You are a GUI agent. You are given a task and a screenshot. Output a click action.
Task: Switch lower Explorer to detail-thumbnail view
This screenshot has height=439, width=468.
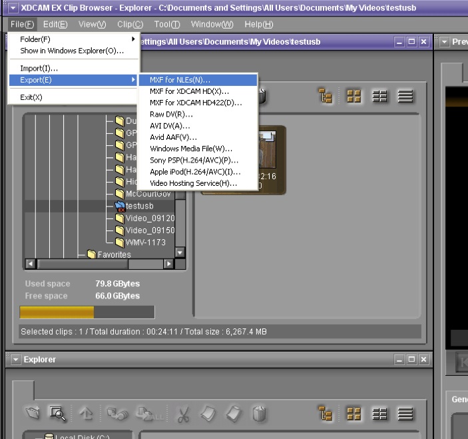pyautogui.click(x=379, y=414)
